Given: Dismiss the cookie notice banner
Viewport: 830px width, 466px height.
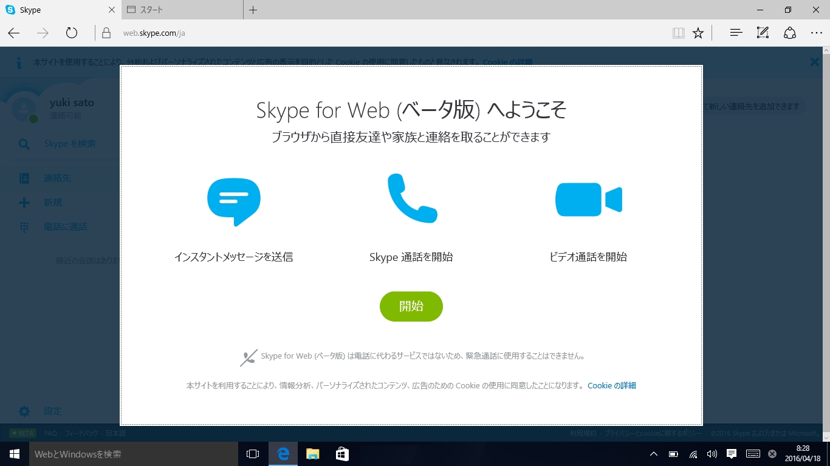Looking at the screenshot, I should coord(815,61).
